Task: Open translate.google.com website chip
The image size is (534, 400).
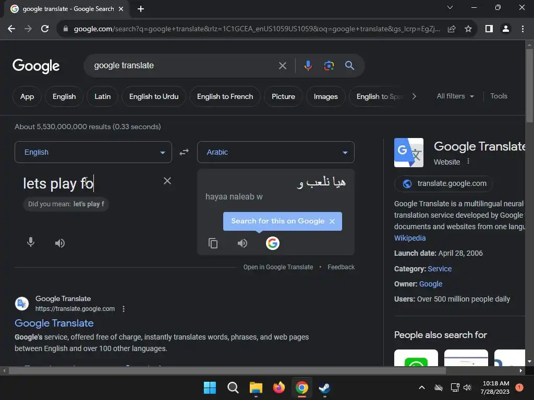Action: pos(443,184)
